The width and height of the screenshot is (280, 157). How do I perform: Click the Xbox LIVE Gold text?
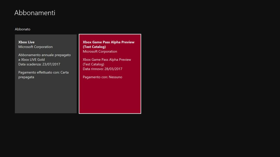point(33,60)
